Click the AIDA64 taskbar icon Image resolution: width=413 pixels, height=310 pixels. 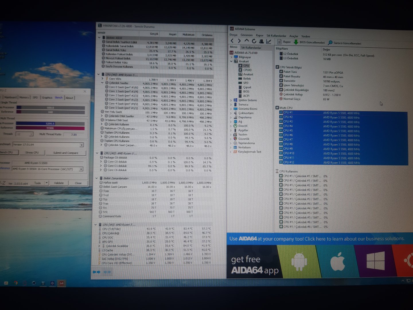point(61,283)
